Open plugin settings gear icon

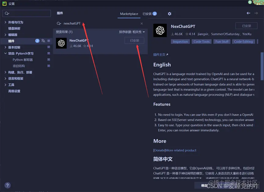(170, 14)
